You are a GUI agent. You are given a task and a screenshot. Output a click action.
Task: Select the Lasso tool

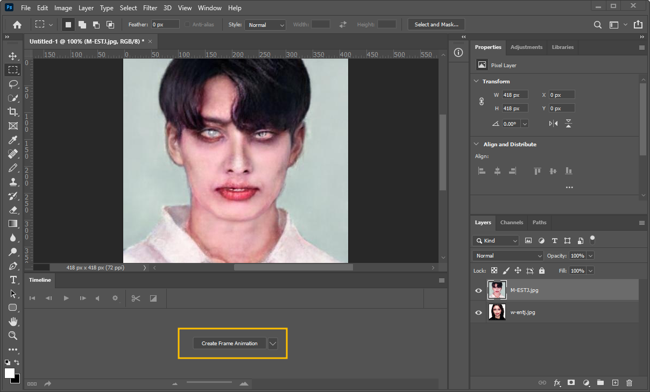pyautogui.click(x=13, y=84)
